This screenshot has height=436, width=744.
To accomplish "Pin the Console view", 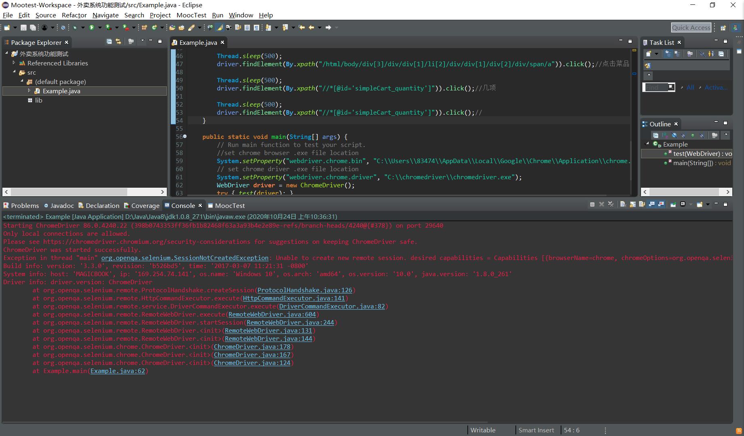I will point(673,205).
